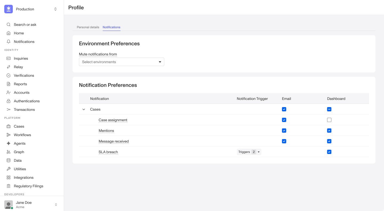Click Jane Doe's avatar image
Screen dimensions: 384x211
(x=9, y=205)
